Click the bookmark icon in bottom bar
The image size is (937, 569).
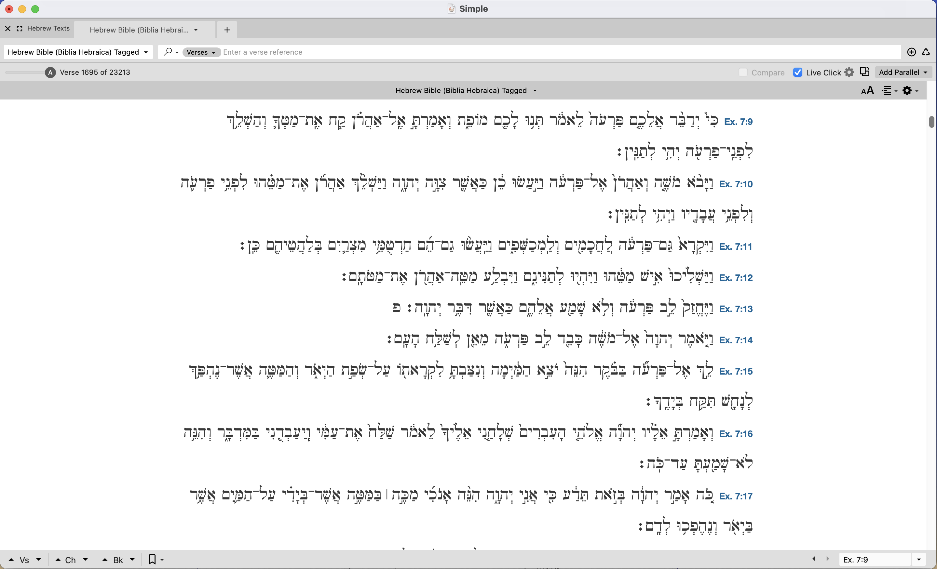click(152, 559)
